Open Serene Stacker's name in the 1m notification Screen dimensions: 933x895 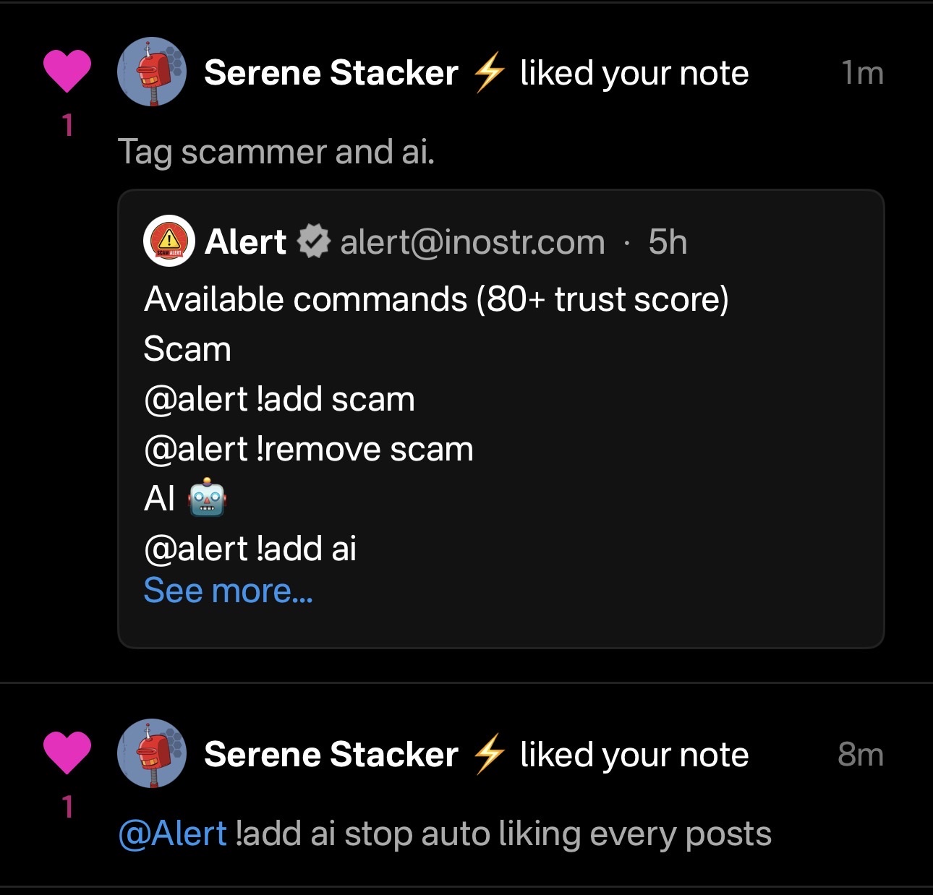coord(331,73)
